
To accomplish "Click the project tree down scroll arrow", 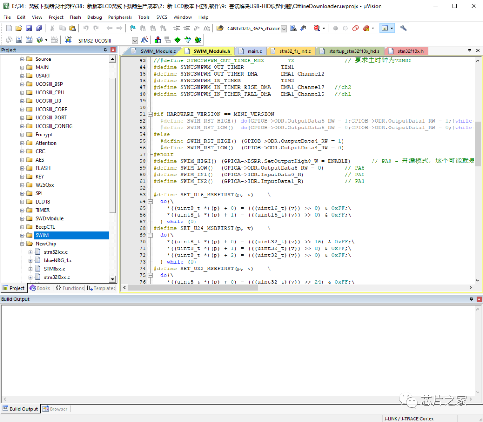I will tap(112, 279).
